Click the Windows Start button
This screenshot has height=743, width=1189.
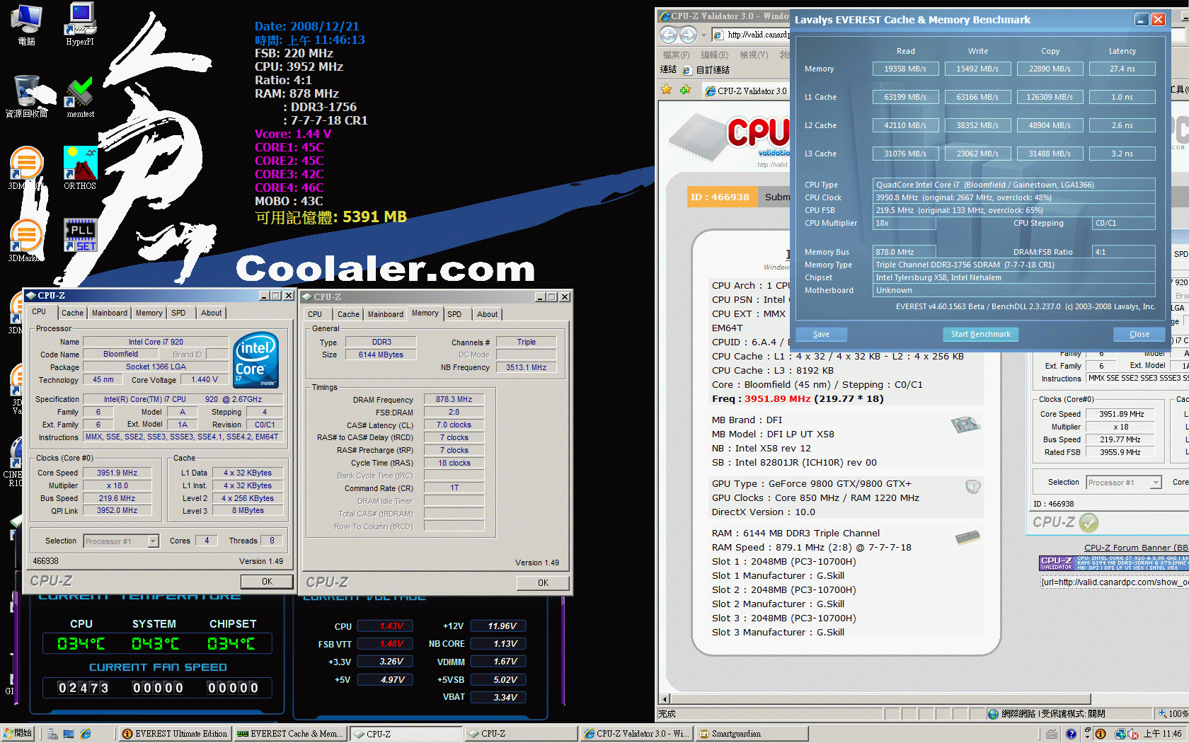point(18,734)
